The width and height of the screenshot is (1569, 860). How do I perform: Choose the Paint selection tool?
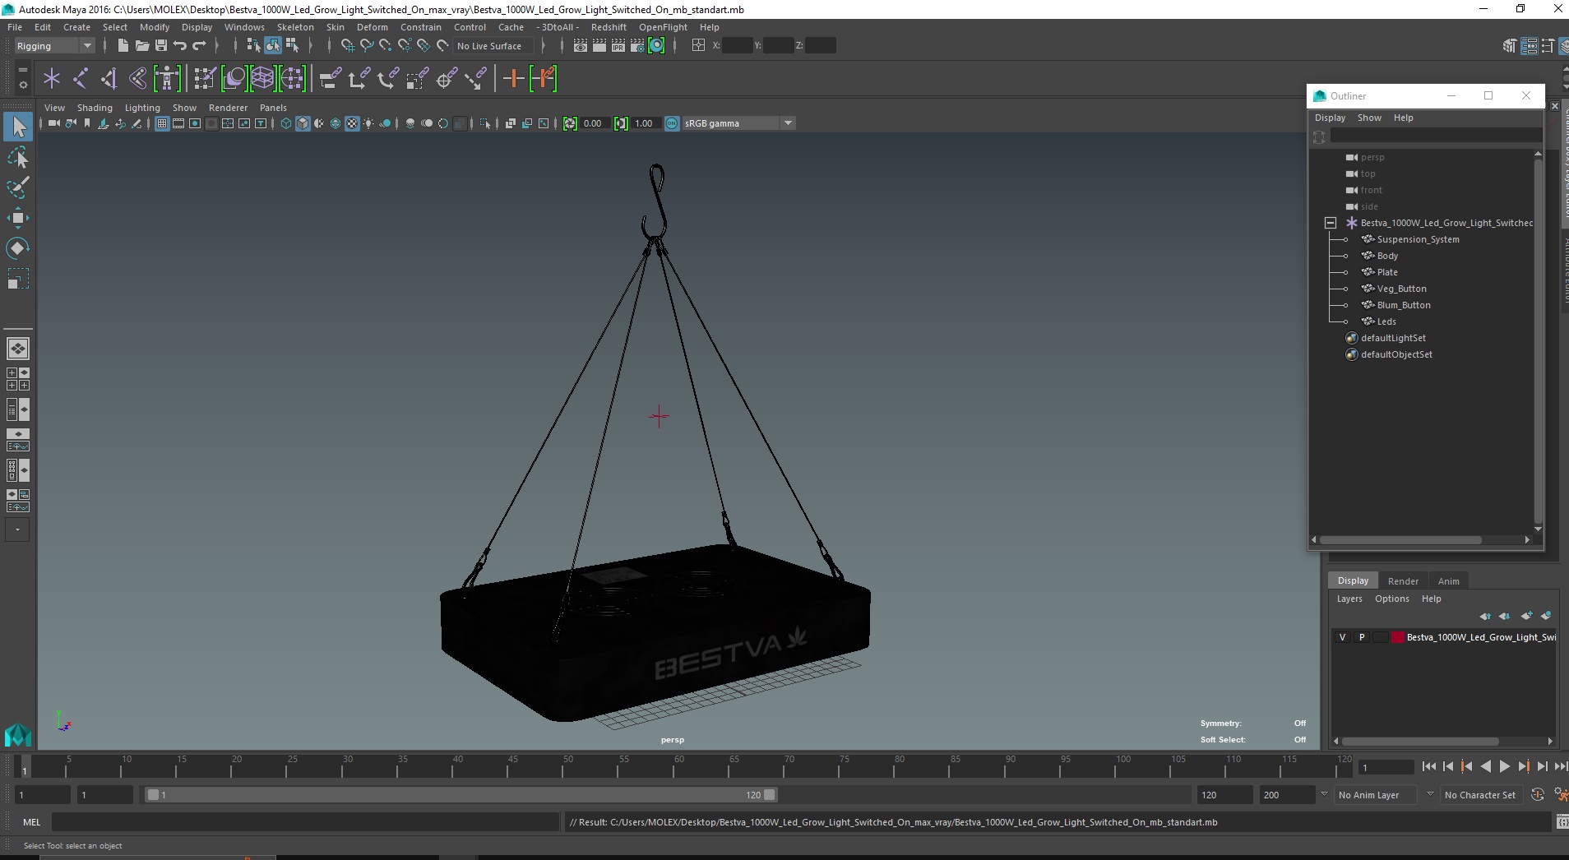point(18,187)
